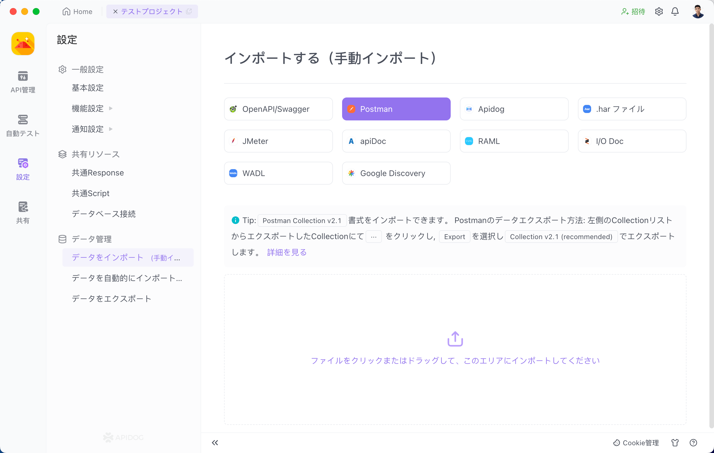
Task: Choose the JMeter import format
Action: 278,141
